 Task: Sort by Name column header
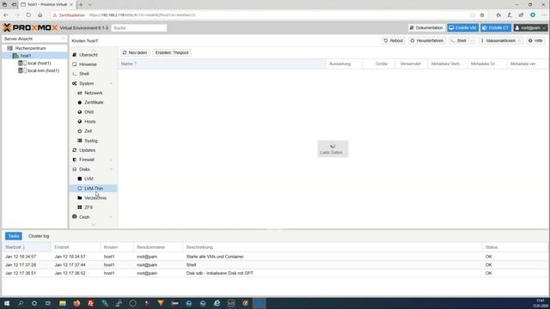point(222,64)
